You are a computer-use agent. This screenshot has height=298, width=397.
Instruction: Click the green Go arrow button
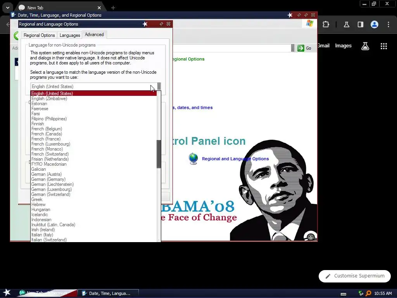click(x=301, y=48)
